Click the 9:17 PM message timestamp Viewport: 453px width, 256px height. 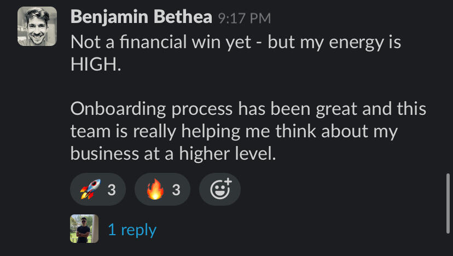[x=244, y=18]
